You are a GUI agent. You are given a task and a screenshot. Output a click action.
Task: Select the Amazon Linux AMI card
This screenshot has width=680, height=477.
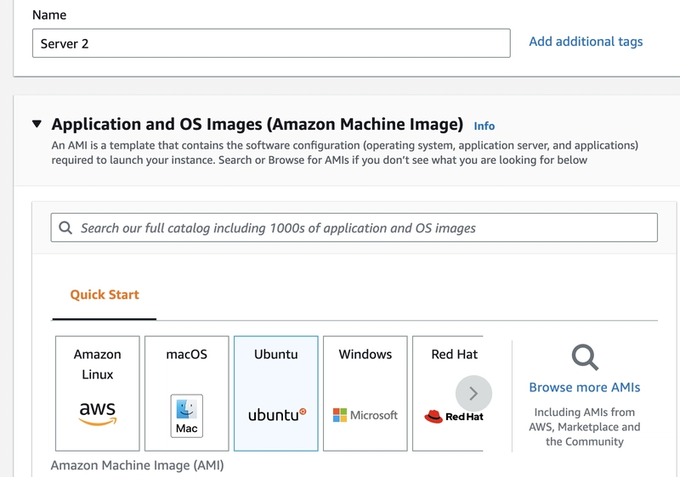(x=98, y=394)
